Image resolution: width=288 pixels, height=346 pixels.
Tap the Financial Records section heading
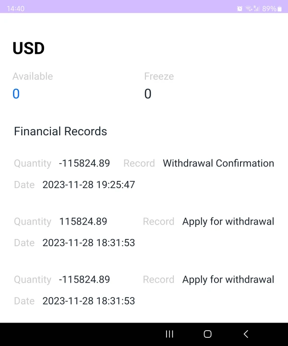60,131
